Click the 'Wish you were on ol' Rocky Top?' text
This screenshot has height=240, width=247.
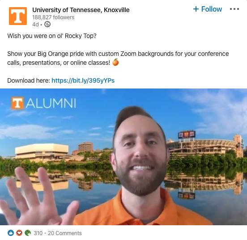[x=52, y=36]
